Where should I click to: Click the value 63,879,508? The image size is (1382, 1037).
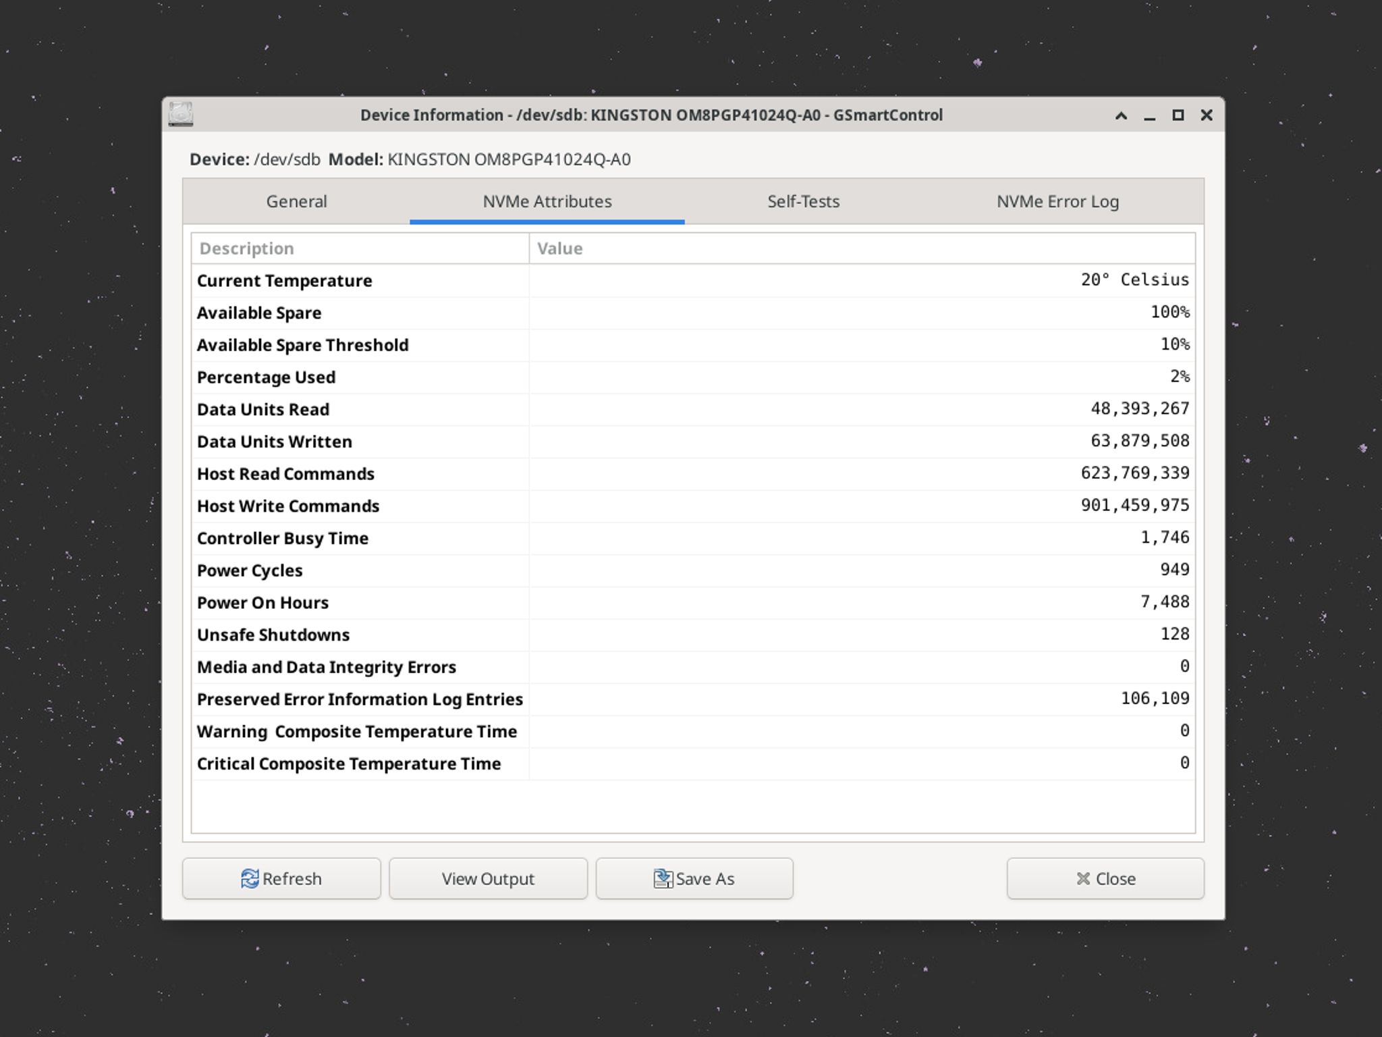click(x=1140, y=441)
